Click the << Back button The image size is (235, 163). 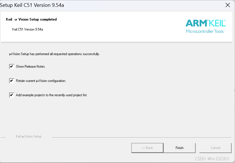147,148
